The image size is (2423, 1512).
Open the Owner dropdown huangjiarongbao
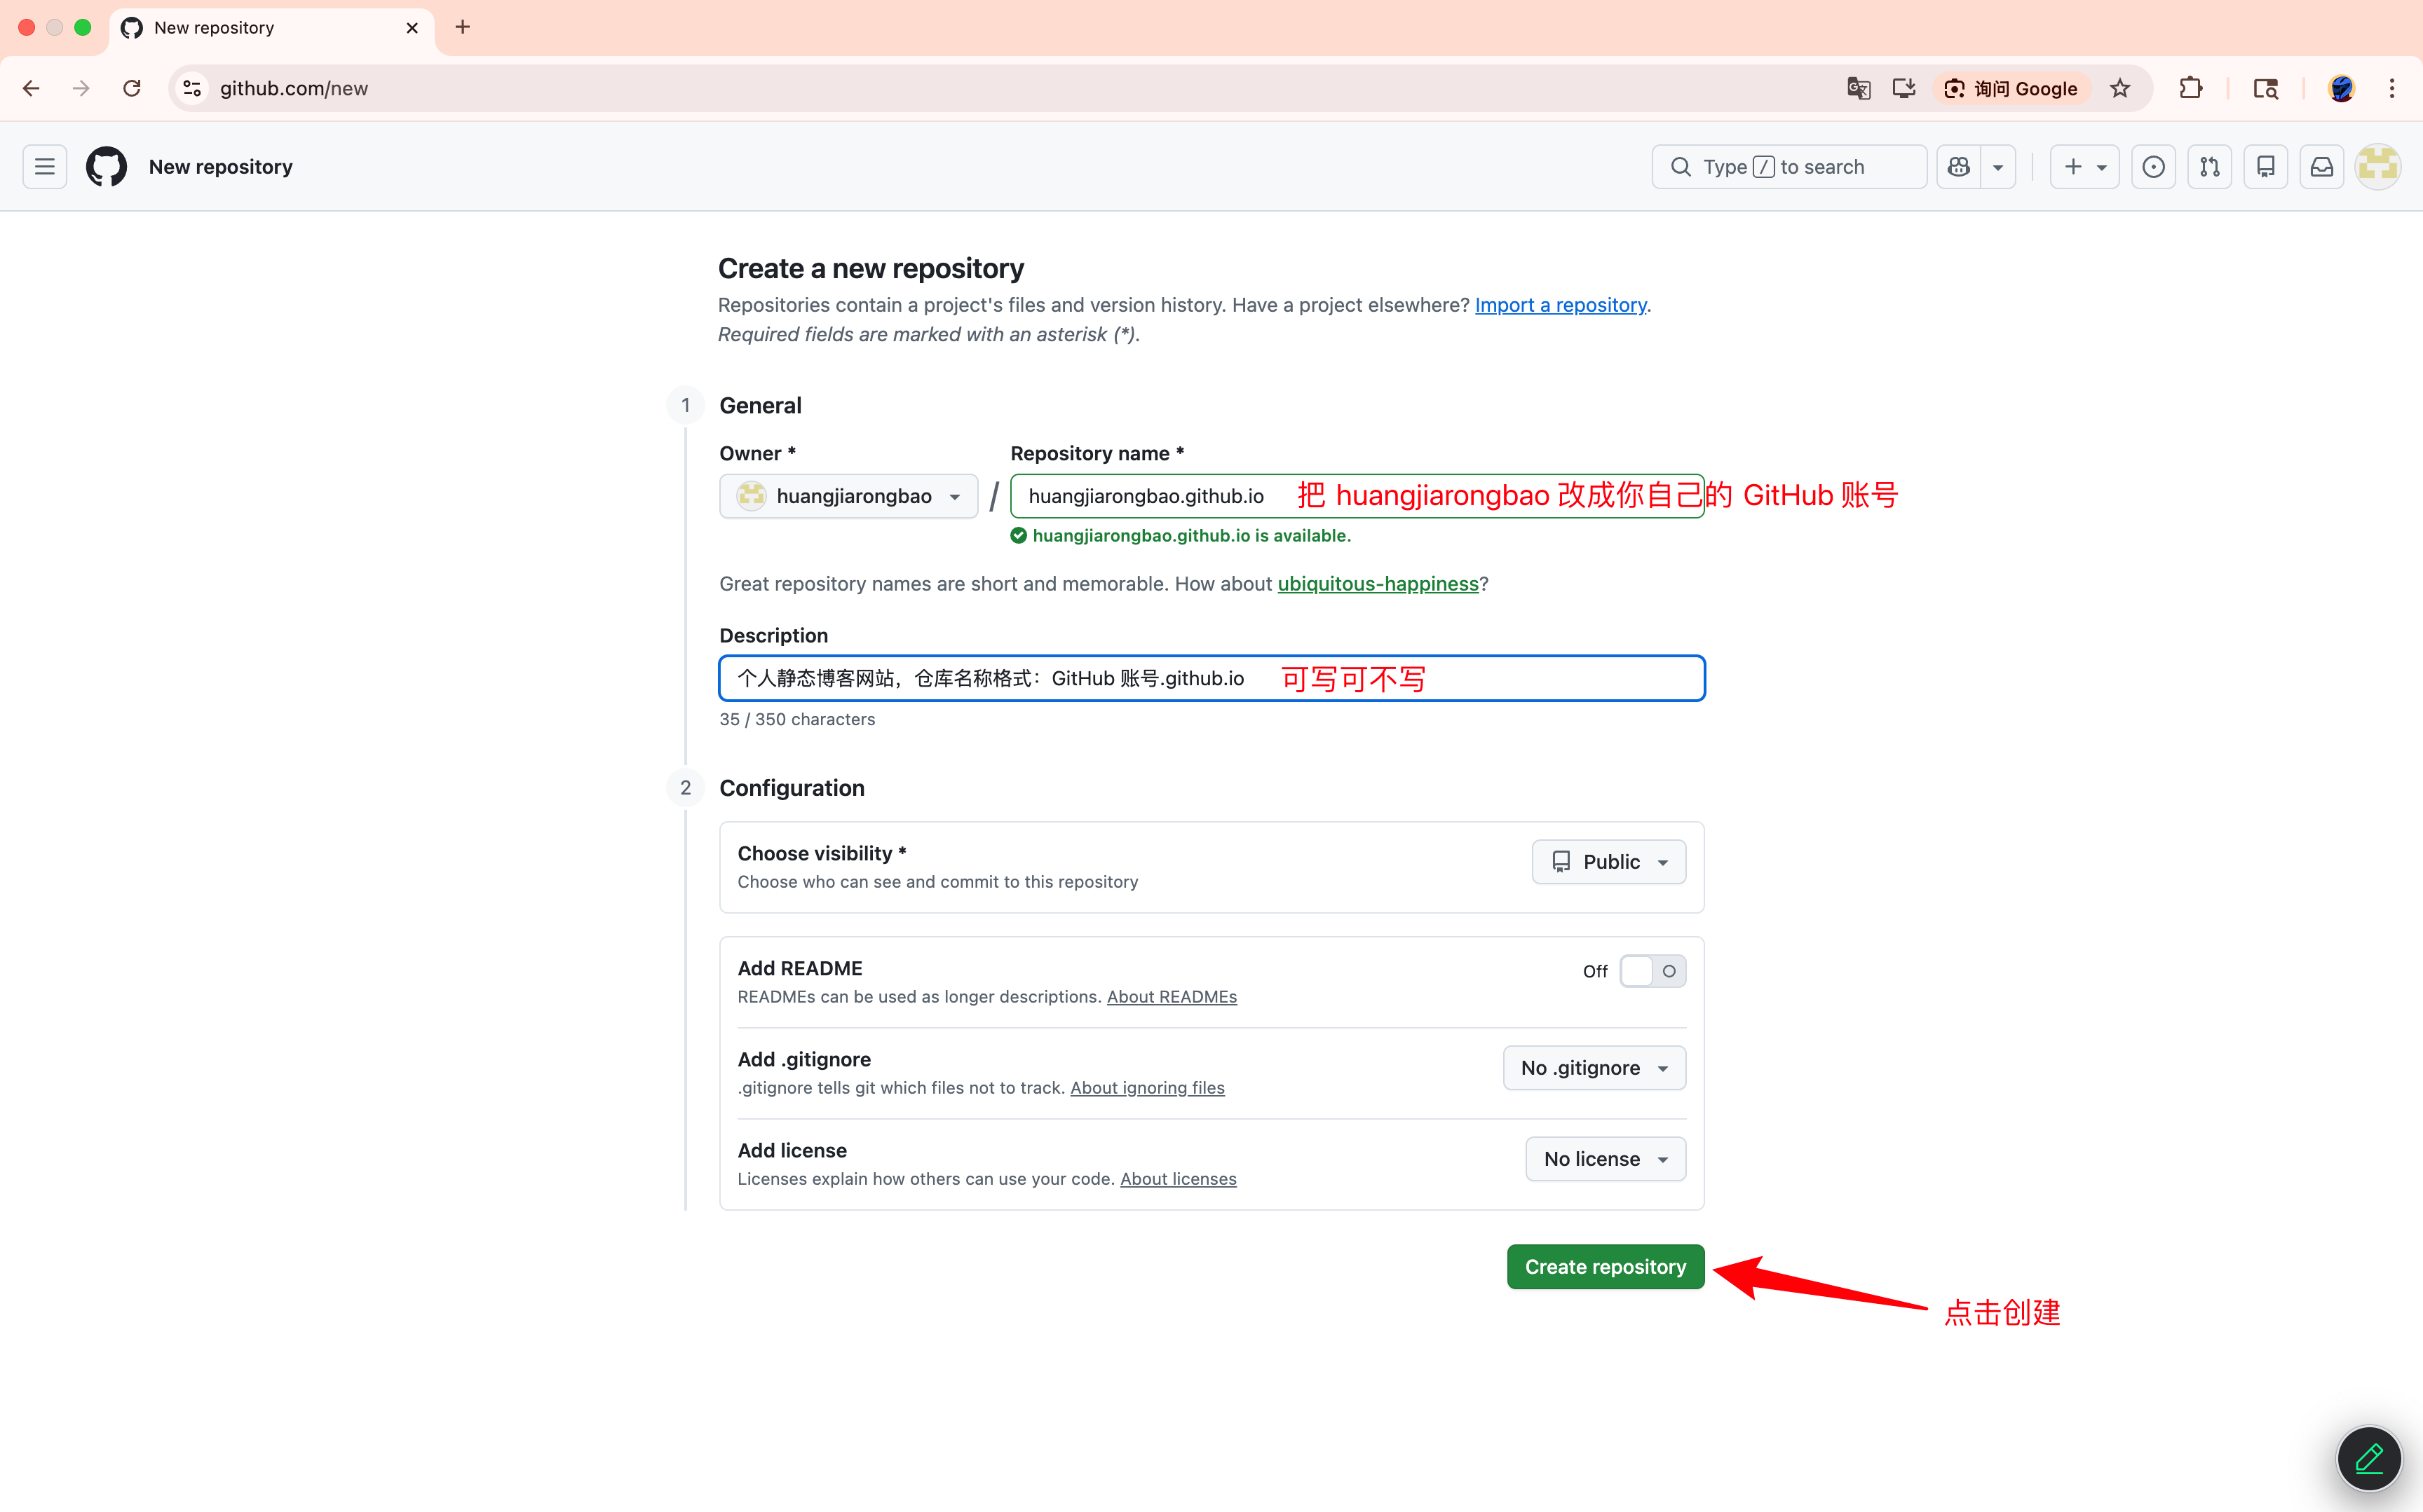(x=848, y=496)
